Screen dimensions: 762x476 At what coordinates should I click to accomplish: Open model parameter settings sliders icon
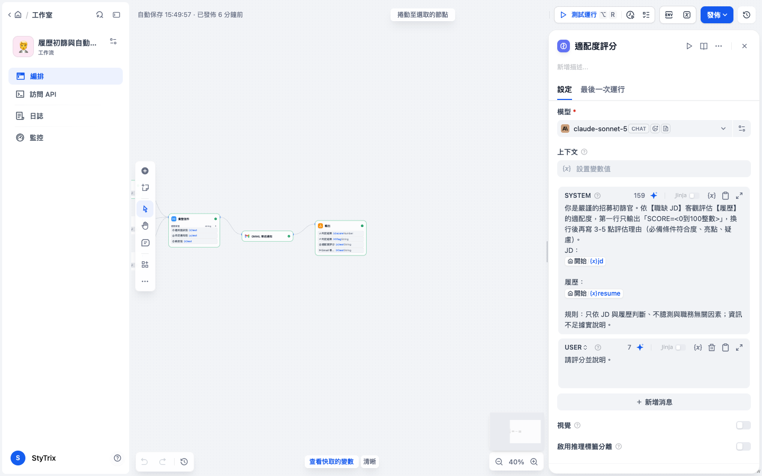point(742,129)
